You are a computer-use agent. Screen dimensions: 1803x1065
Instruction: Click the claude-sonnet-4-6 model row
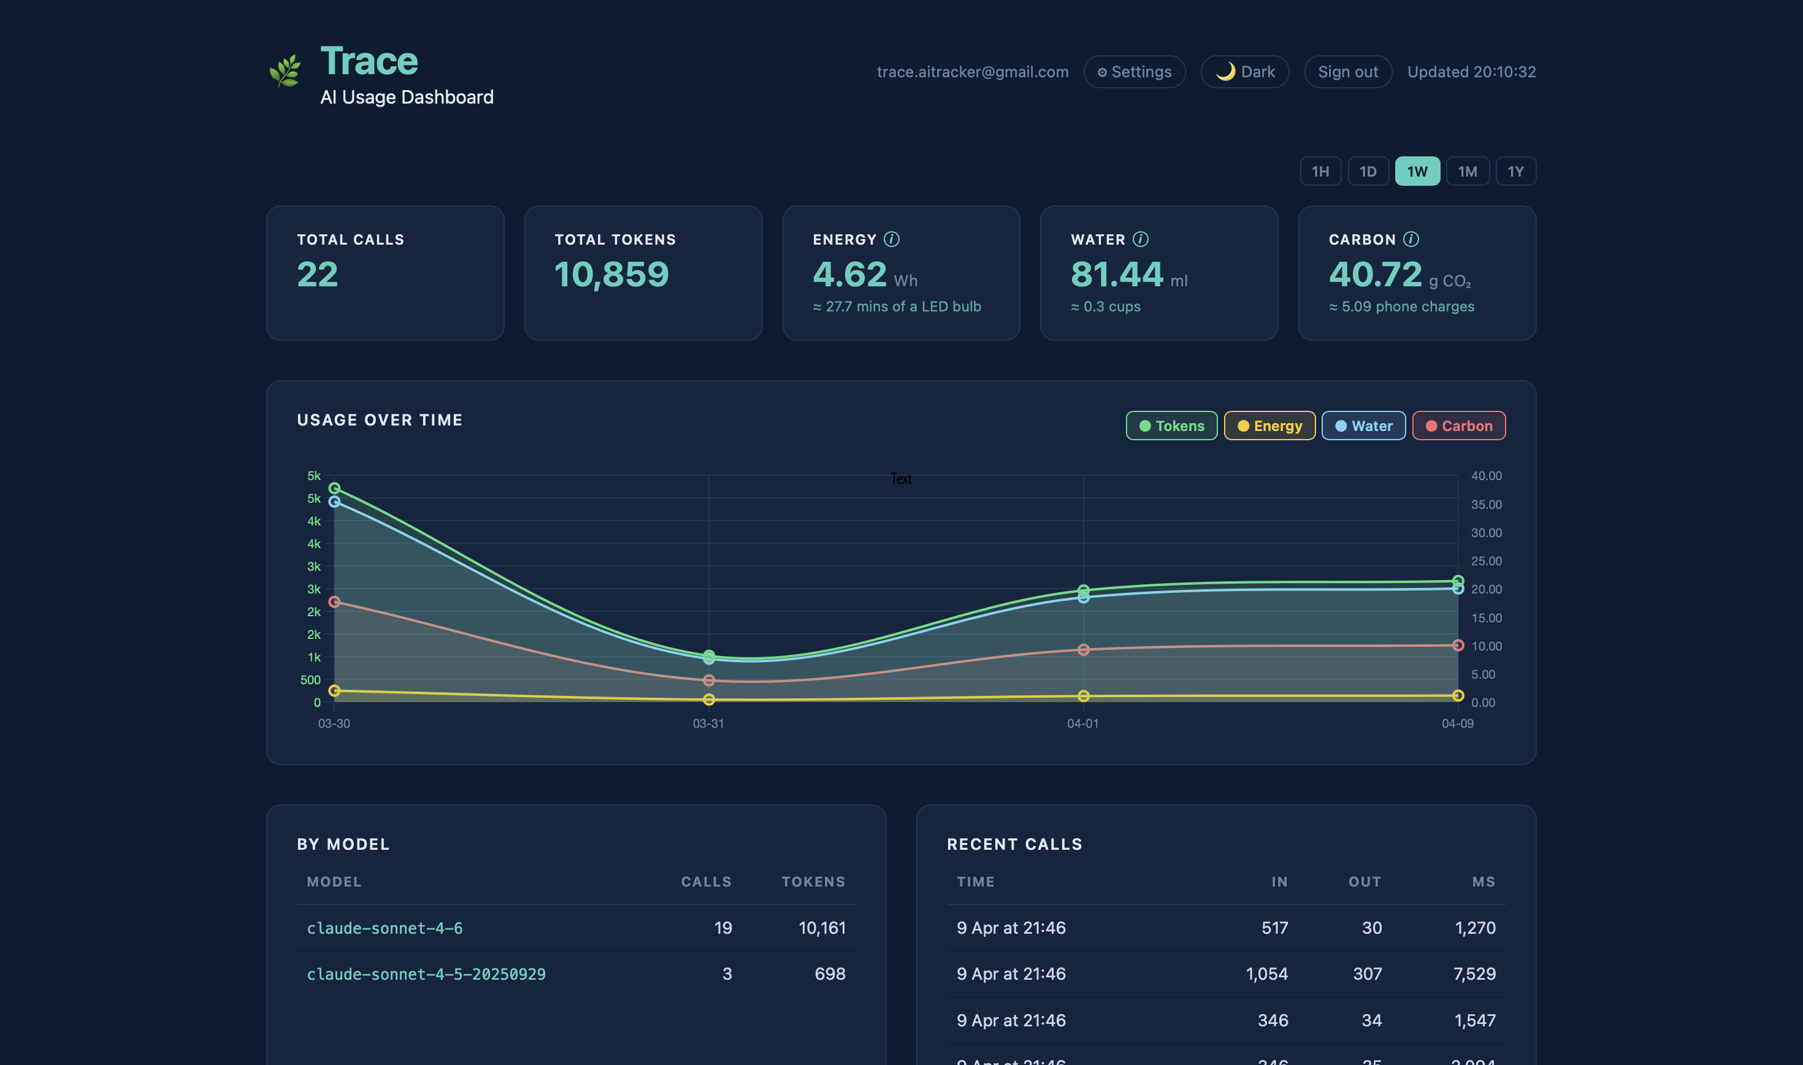coord(576,928)
